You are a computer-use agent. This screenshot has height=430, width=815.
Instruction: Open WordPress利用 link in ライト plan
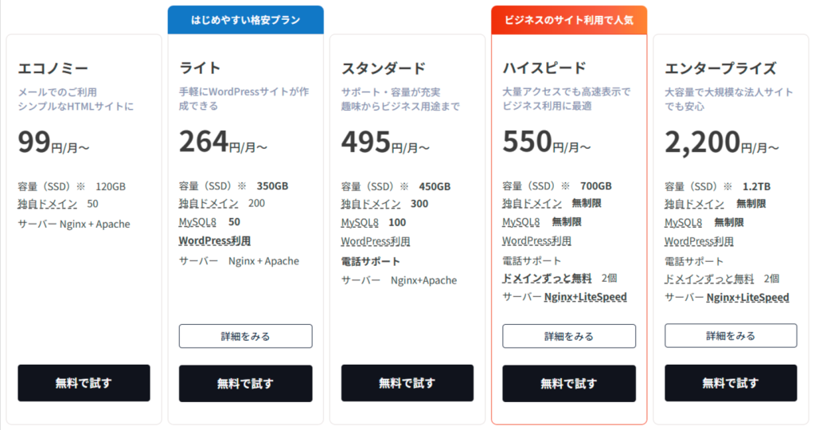[215, 240]
